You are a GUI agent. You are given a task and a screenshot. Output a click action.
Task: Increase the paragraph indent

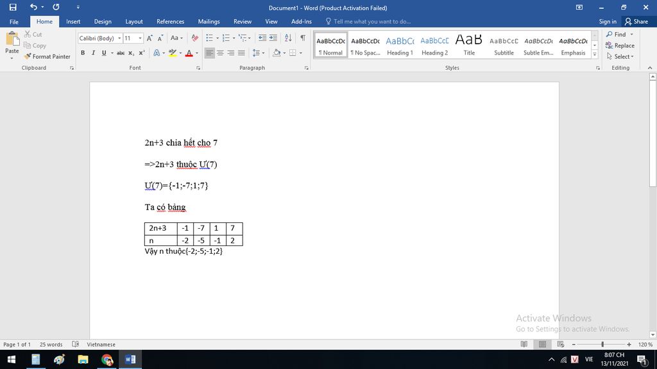(x=273, y=38)
